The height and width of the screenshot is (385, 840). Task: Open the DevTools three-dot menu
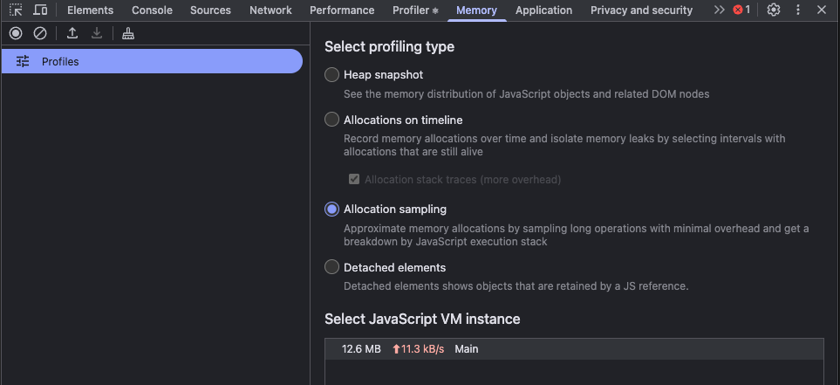(797, 10)
